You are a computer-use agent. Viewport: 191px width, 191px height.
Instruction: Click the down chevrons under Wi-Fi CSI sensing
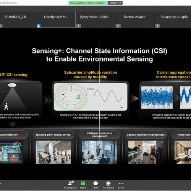click(13, 124)
